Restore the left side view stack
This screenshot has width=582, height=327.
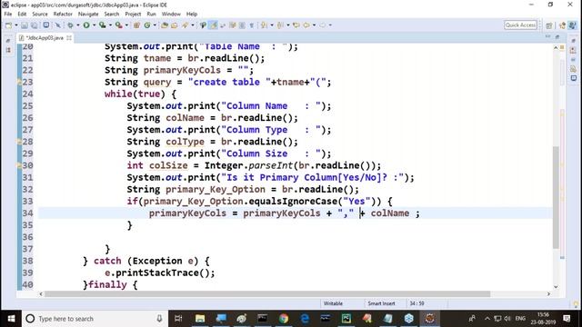point(8,40)
